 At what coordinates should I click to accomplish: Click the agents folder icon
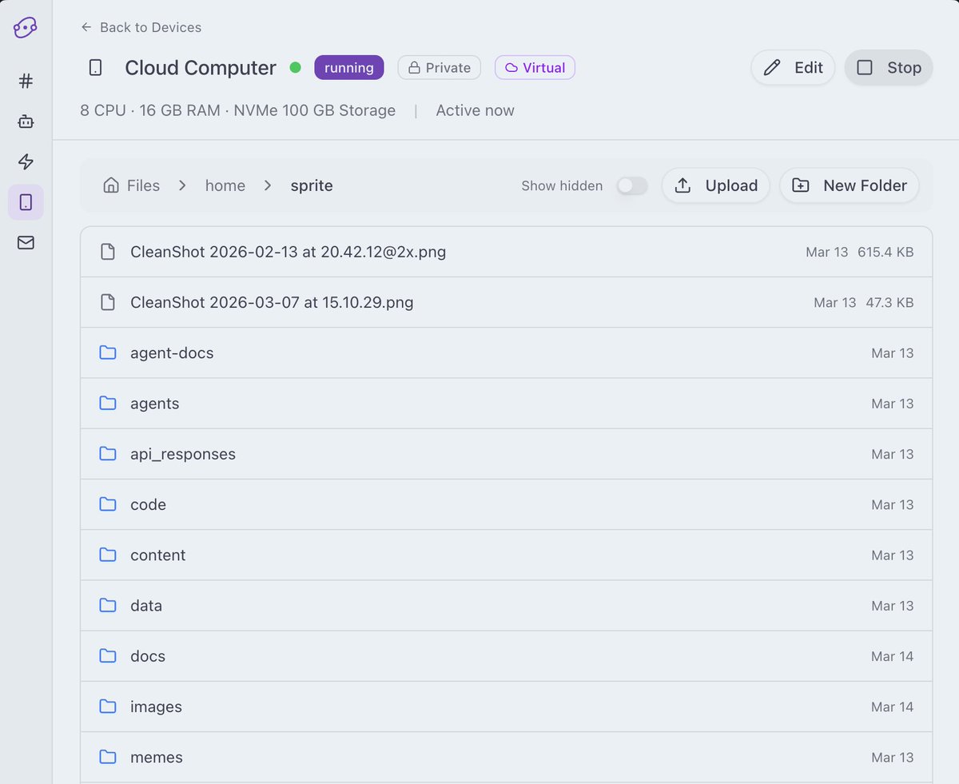pyautogui.click(x=108, y=404)
